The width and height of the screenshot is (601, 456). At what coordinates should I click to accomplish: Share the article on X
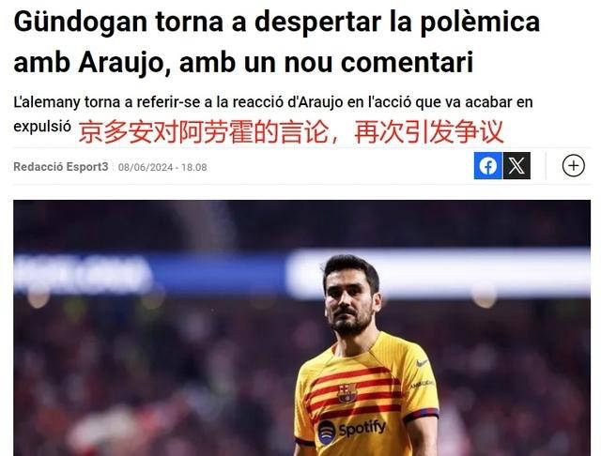point(516,165)
